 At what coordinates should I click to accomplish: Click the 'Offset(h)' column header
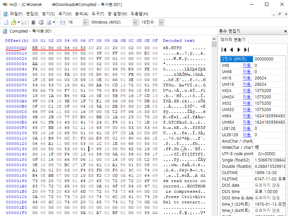tap(17, 41)
